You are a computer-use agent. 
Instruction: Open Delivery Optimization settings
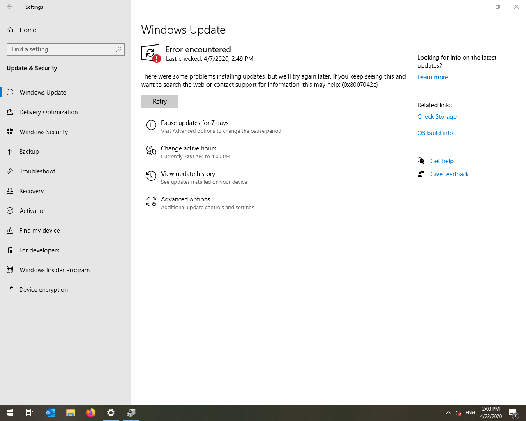[66, 112]
